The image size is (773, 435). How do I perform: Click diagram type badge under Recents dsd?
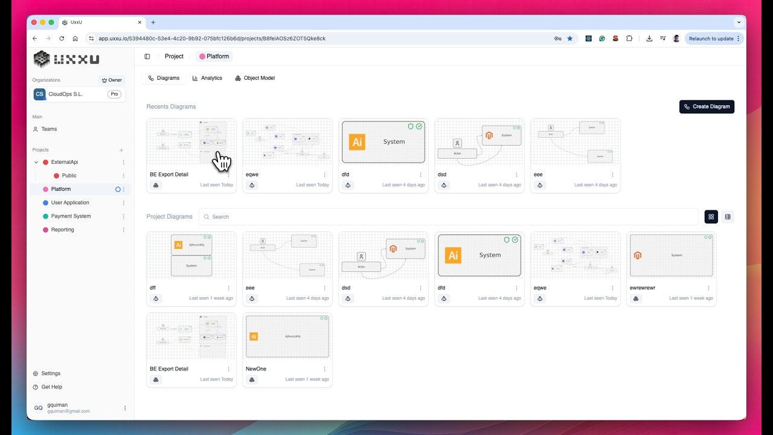pos(444,185)
